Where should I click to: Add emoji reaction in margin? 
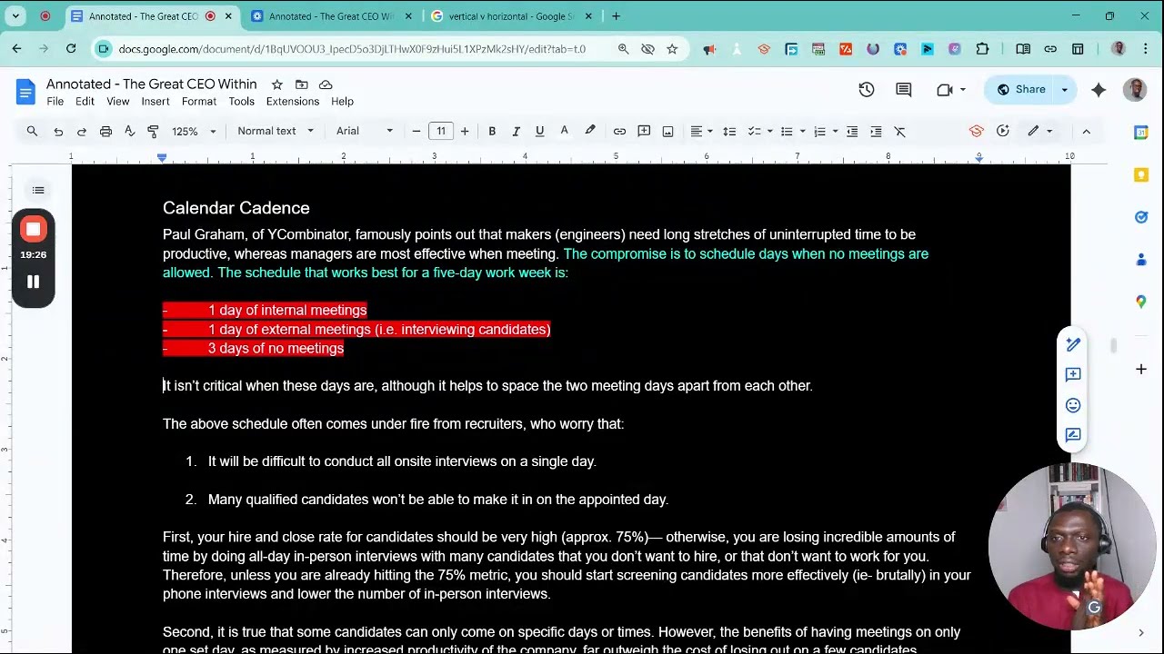pos(1073,405)
